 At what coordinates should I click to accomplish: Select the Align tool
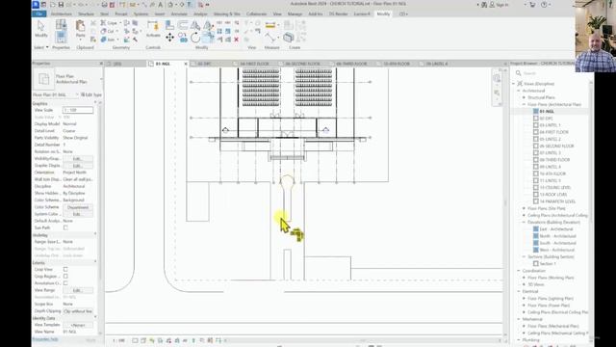point(169,25)
